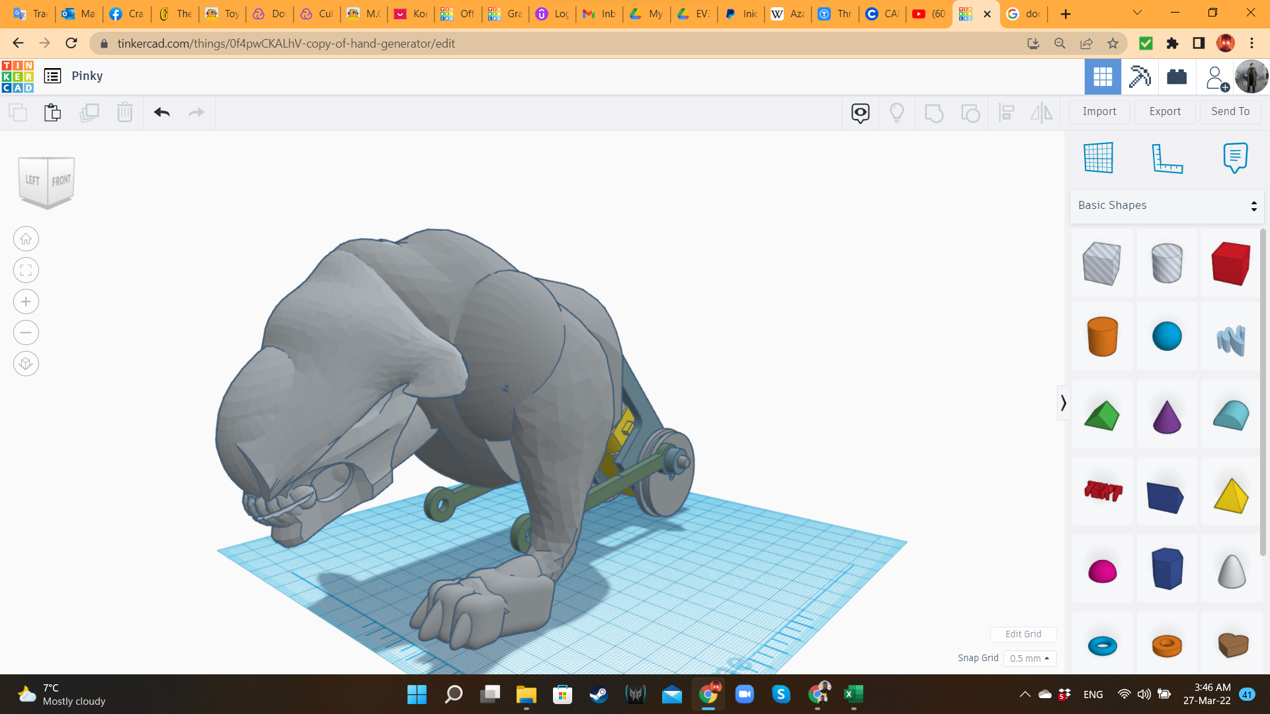Click the Undo arrow
The height and width of the screenshot is (714, 1270).
click(x=161, y=112)
